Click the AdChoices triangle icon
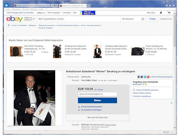Image resolution: width=180 pixels, height=135 pixels. click(x=172, y=103)
